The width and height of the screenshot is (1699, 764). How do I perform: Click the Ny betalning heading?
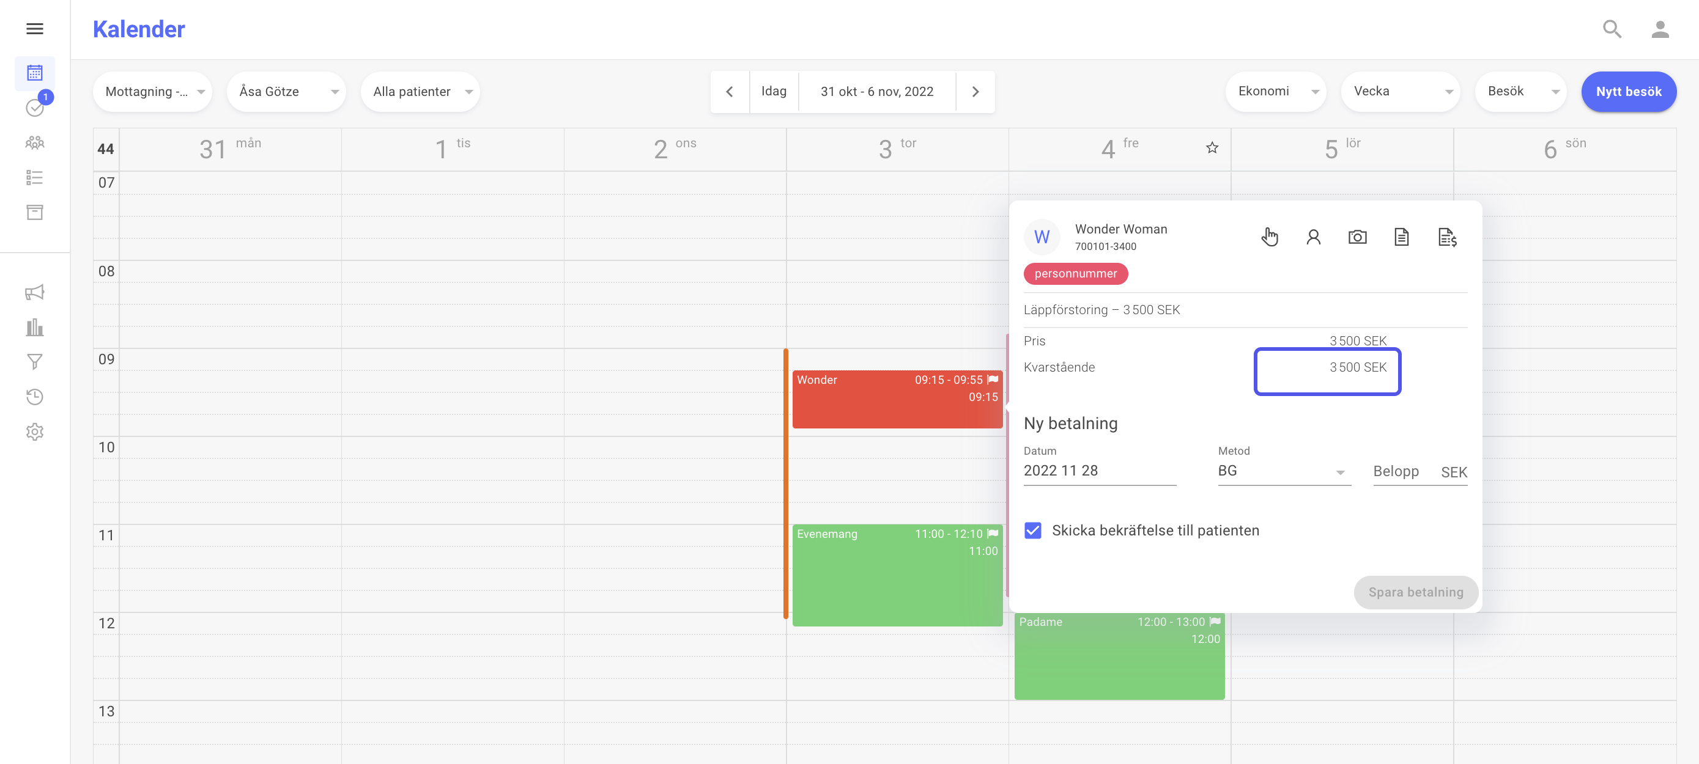coord(1070,423)
